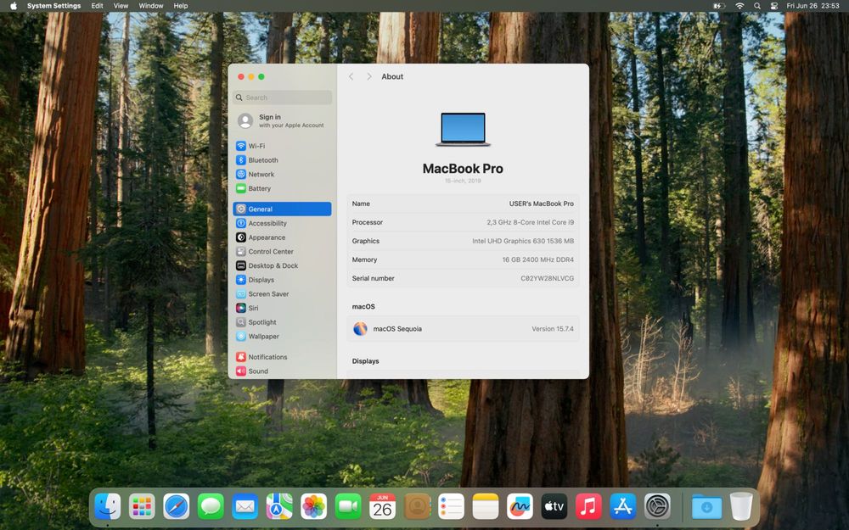The width and height of the screenshot is (849, 530).
Task: Launch Freeform from the Dock
Action: [520, 507]
